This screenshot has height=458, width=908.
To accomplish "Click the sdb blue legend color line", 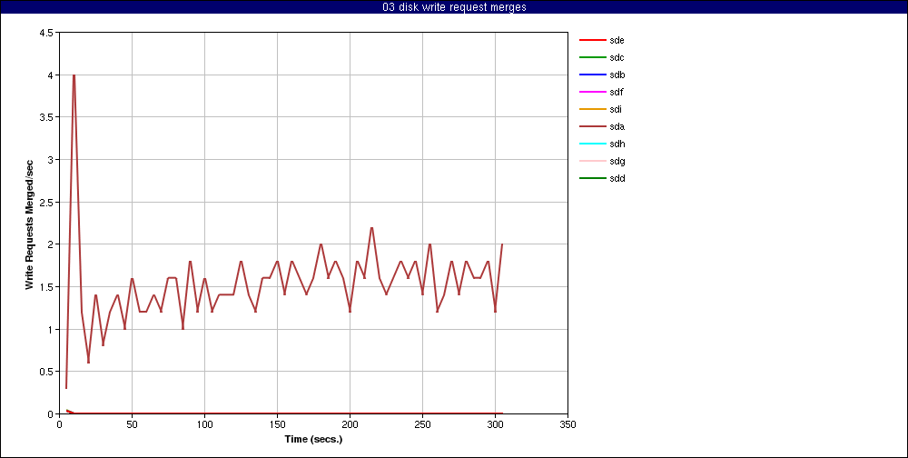I will pos(592,75).
